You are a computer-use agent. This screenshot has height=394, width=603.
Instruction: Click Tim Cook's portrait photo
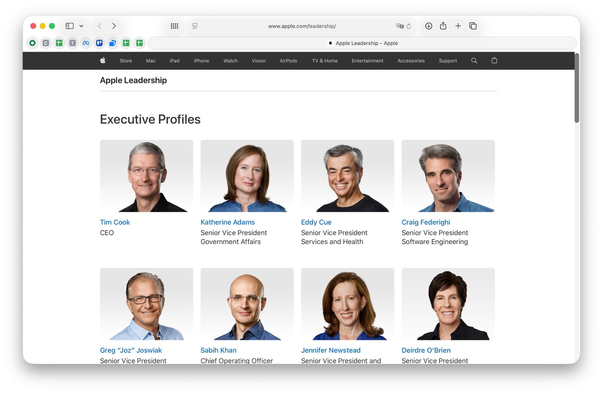click(x=146, y=176)
